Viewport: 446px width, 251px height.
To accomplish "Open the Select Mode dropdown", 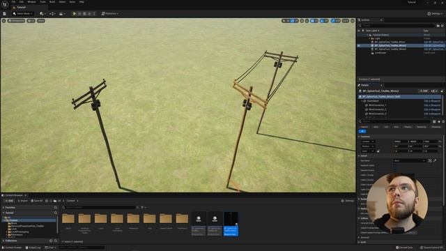I will [x=23, y=14].
